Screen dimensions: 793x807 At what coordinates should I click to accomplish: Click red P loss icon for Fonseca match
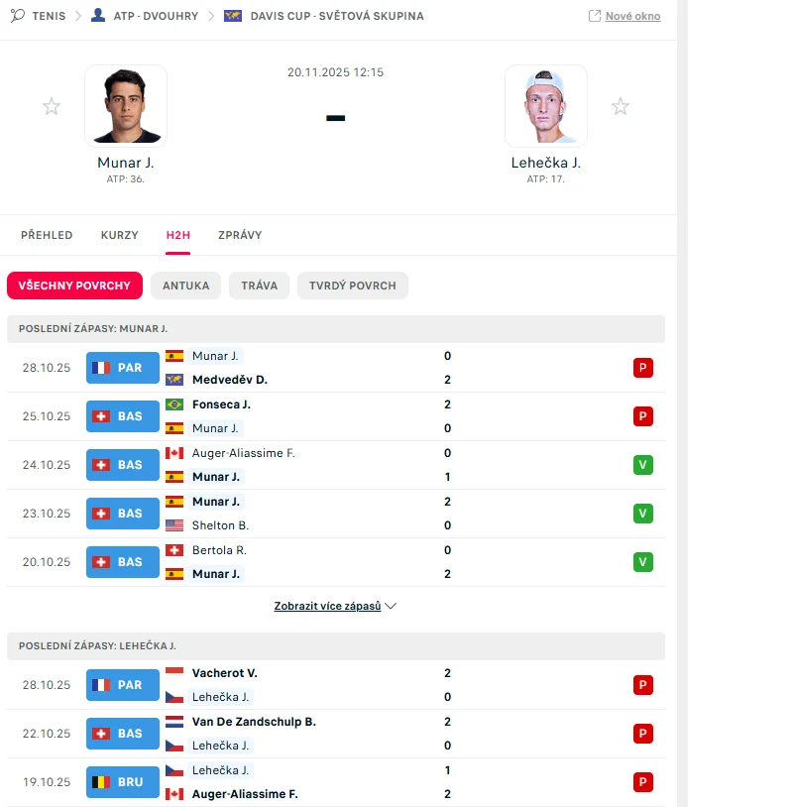[643, 416]
